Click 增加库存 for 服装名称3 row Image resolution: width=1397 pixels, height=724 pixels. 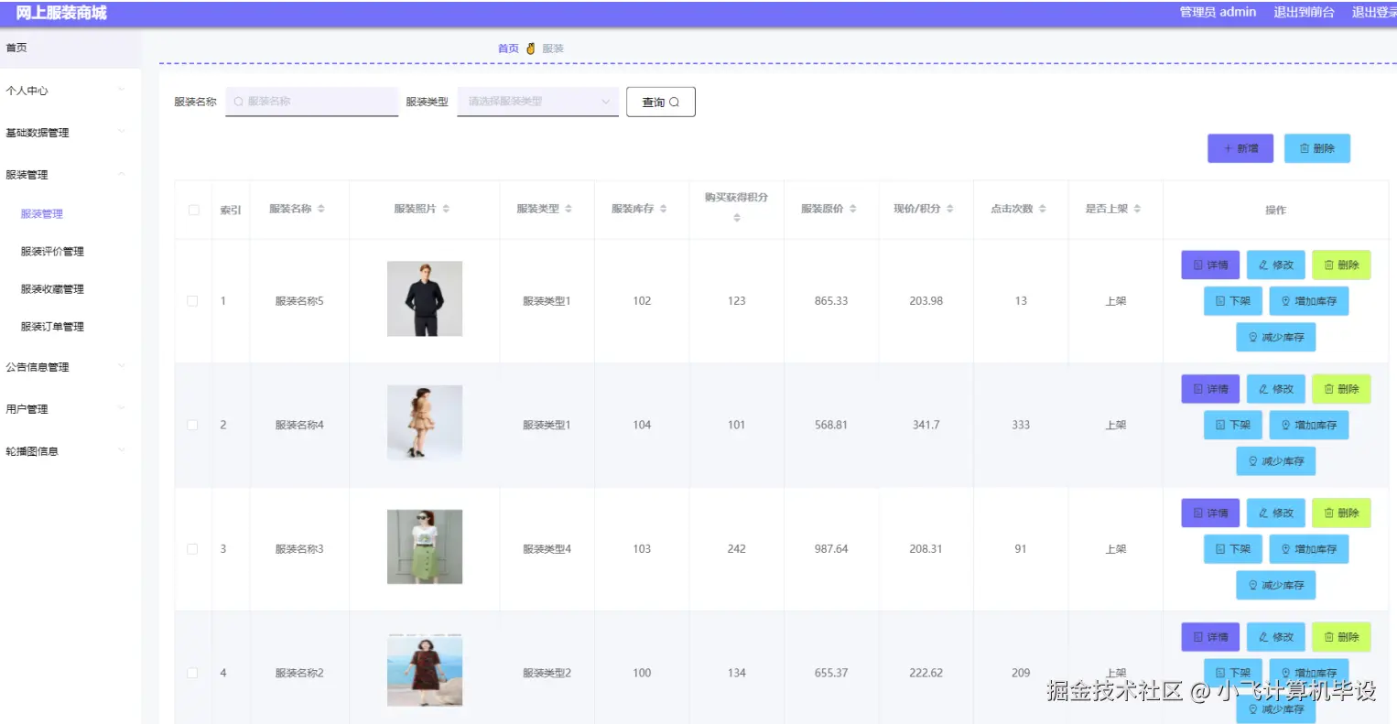click(x=1309, y=549)
